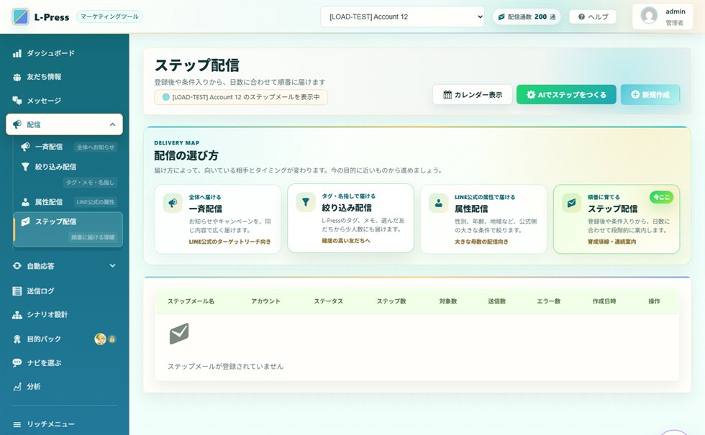Open the ダッシュボード bar chart icon
The height and width of the screenshot is (435, 705).
coord(17,53)
